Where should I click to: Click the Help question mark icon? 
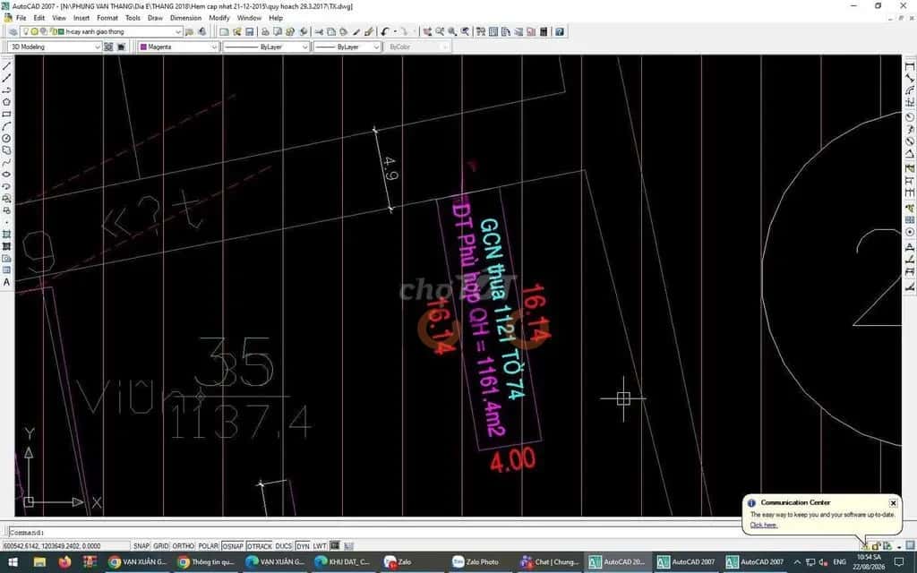click(560, 31)
